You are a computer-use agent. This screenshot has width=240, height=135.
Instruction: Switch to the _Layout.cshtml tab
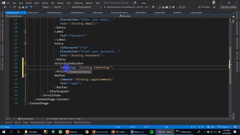pyautogui.click(x=196, y=12)
